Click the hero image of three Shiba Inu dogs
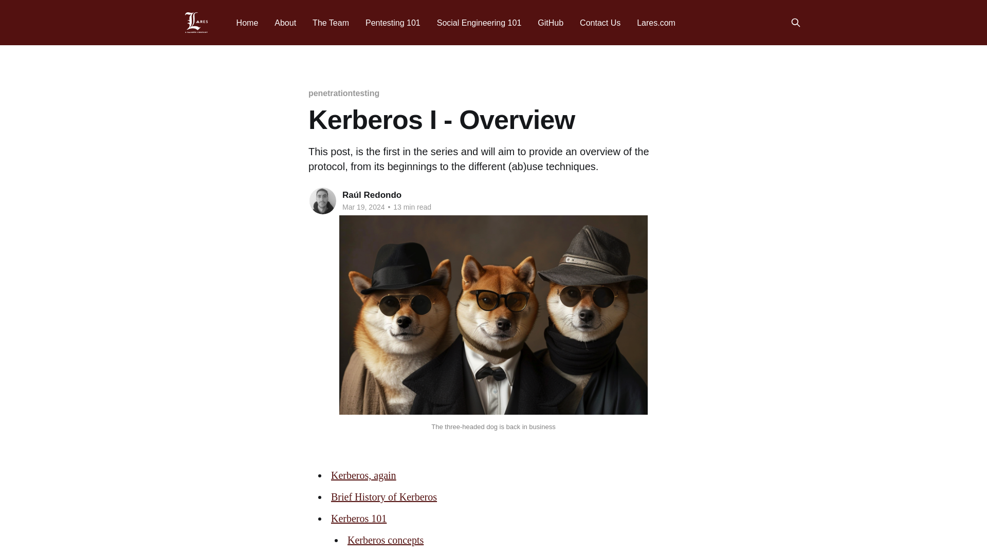This screenshot has height=555, width=987. point(493,314)
